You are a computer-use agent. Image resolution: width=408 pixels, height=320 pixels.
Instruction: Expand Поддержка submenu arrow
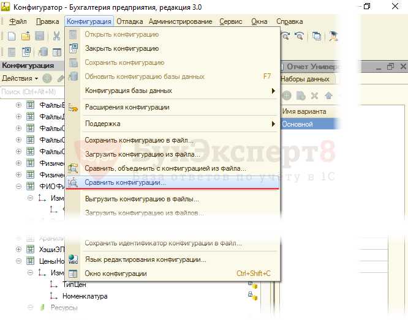coord(273,124)
